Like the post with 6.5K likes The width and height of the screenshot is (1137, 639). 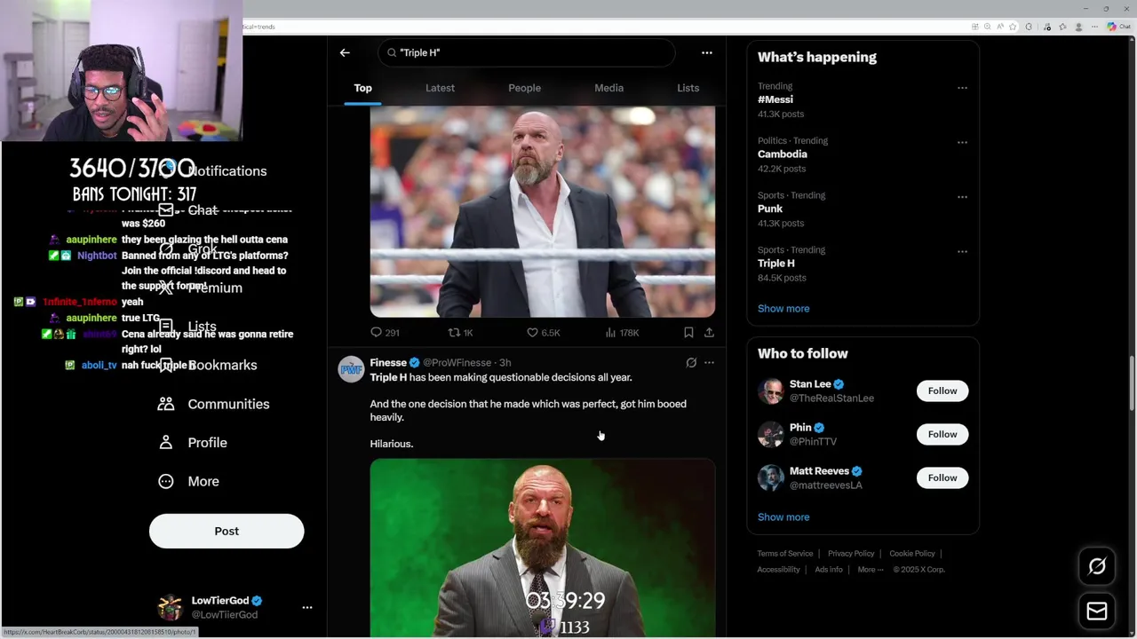543,332
